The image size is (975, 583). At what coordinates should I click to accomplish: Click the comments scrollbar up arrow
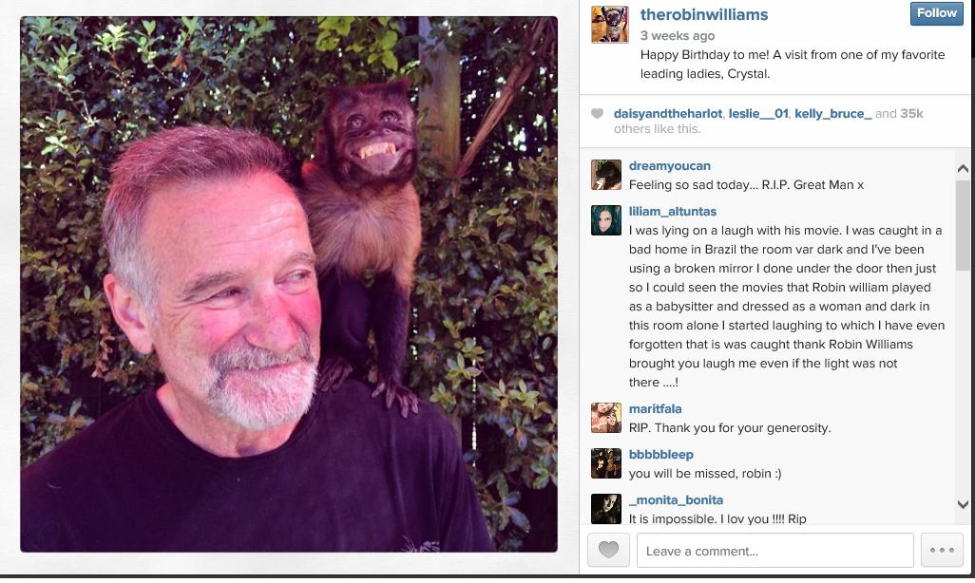[964, 168]
